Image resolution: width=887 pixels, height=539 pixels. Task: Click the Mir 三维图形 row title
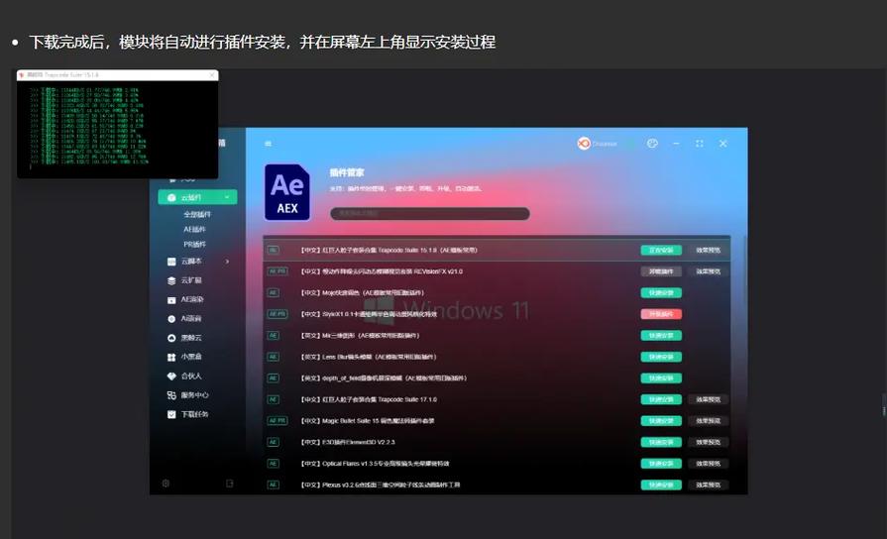[360, 336]
